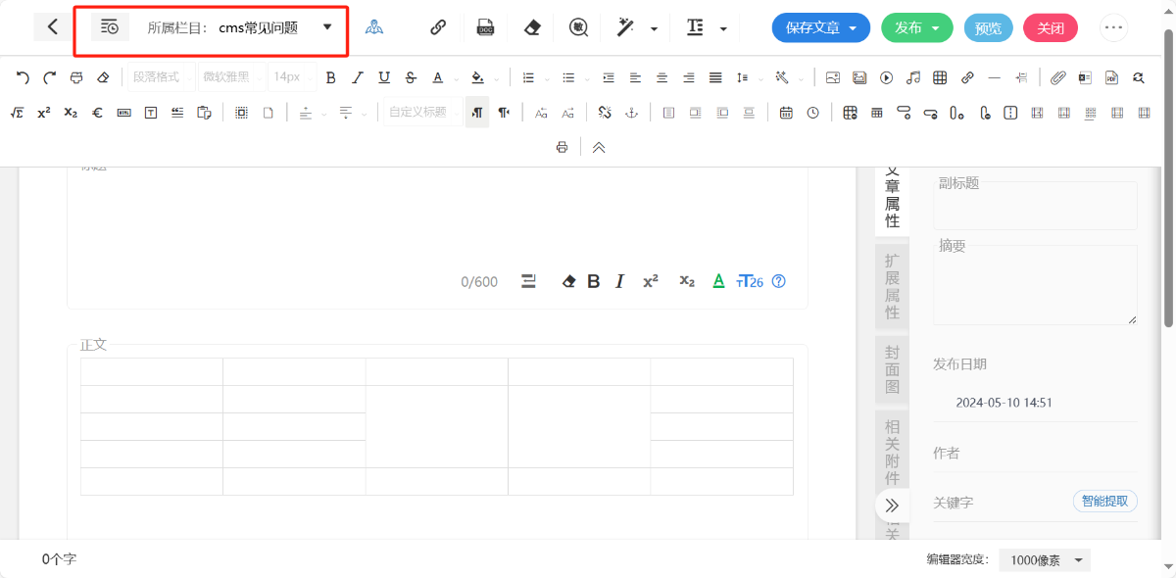Switch to the 封面图 side tab
This screenshot has width=1176, height=578.
tap(892, 368)
